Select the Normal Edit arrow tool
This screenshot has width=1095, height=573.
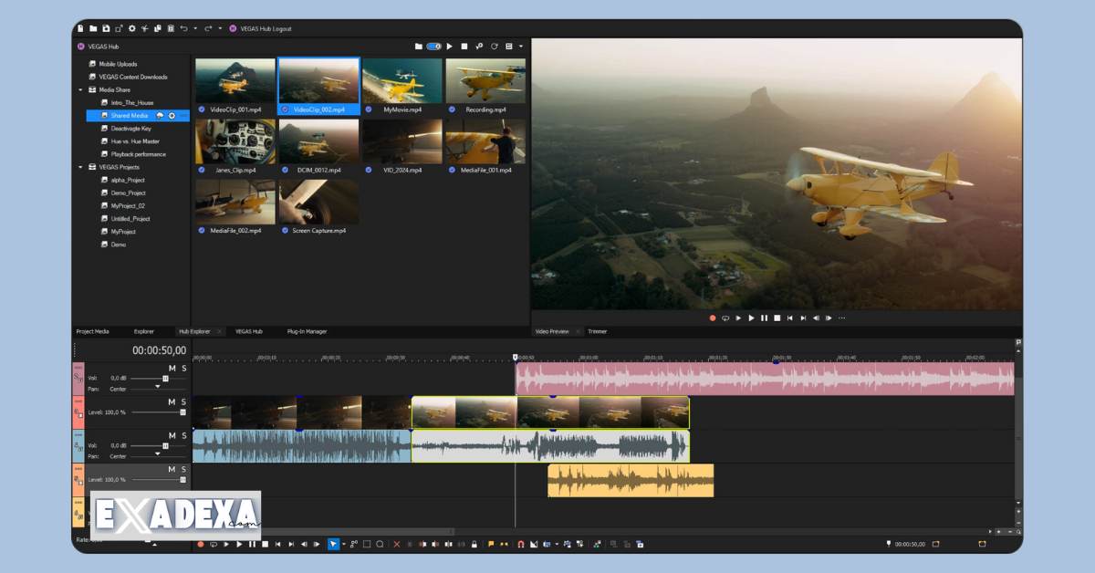pos(333,544)
